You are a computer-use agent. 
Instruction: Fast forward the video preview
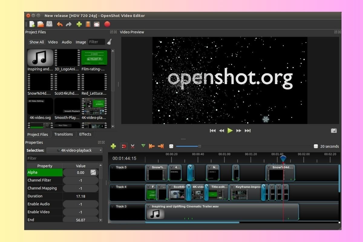(239, 131)
